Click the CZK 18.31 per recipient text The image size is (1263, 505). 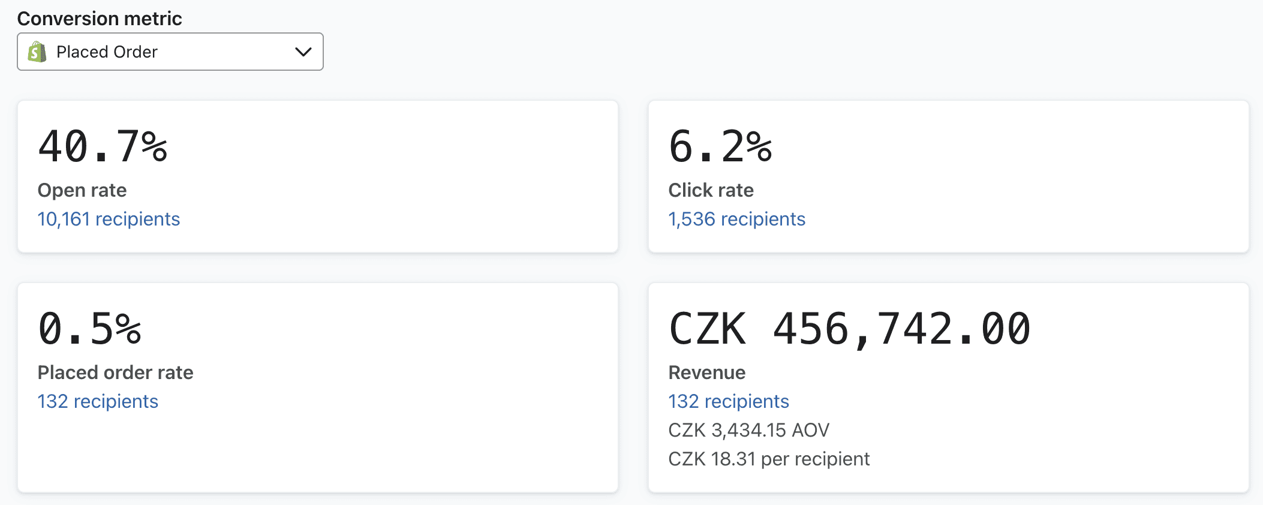pyautogui.click(x=769, y=459)
